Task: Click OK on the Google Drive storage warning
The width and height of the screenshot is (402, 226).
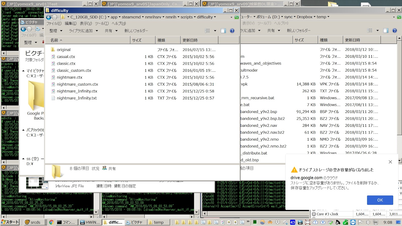Action: tap(380, 200)
